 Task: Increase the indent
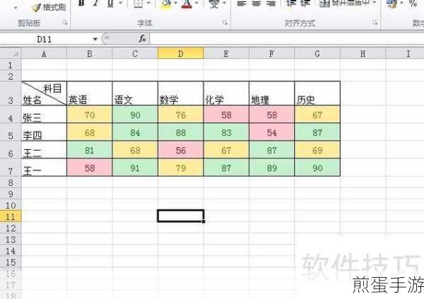point(305,4)
